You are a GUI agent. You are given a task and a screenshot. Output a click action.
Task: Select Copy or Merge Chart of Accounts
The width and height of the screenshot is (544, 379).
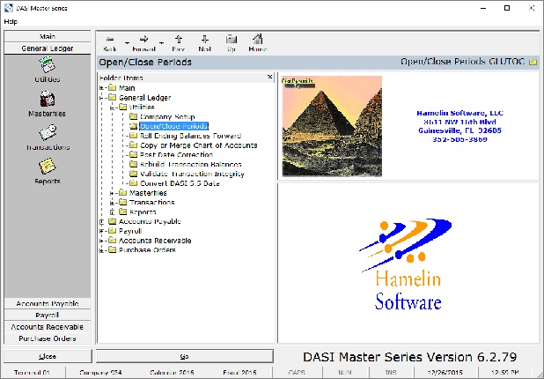point(198,145)
